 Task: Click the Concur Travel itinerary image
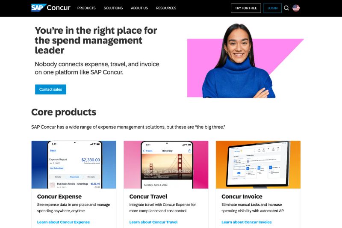click(166, 165)
